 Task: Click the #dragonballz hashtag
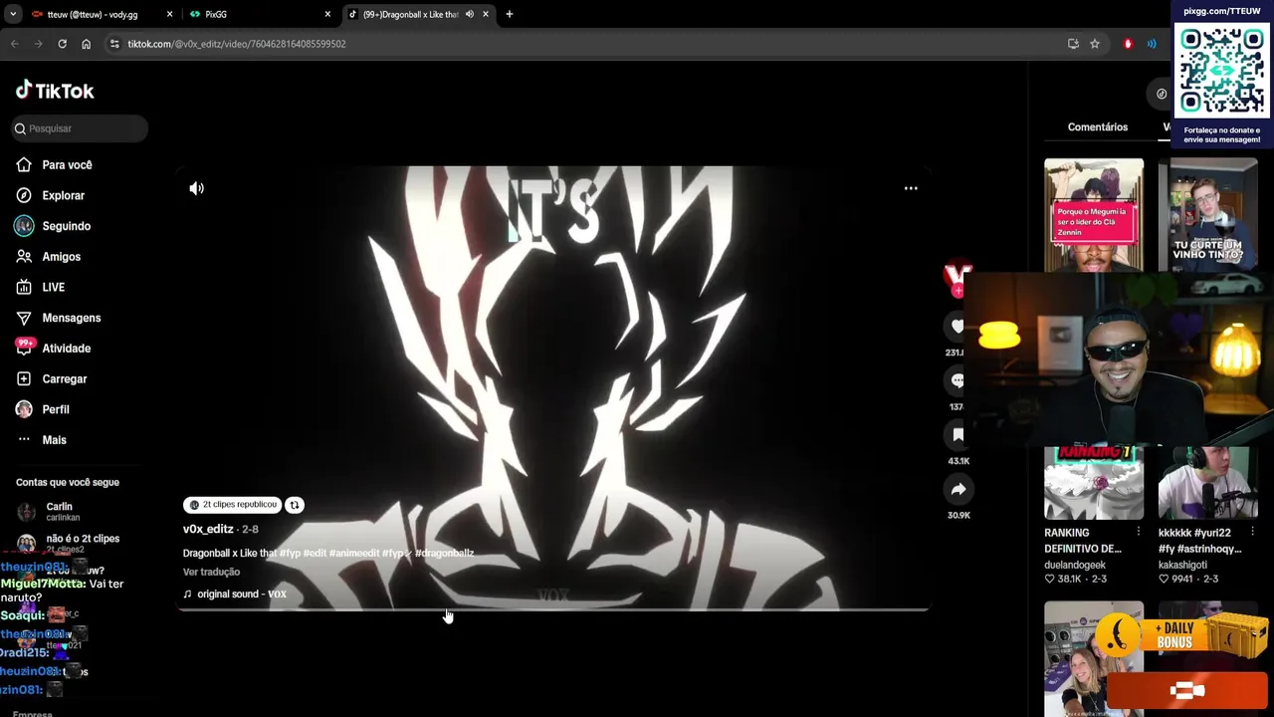(444, 554)
